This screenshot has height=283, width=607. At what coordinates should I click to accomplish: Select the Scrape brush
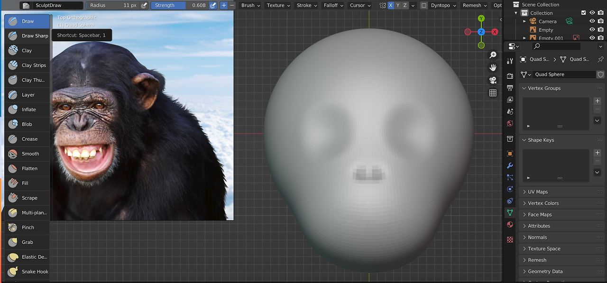(28, 198)
